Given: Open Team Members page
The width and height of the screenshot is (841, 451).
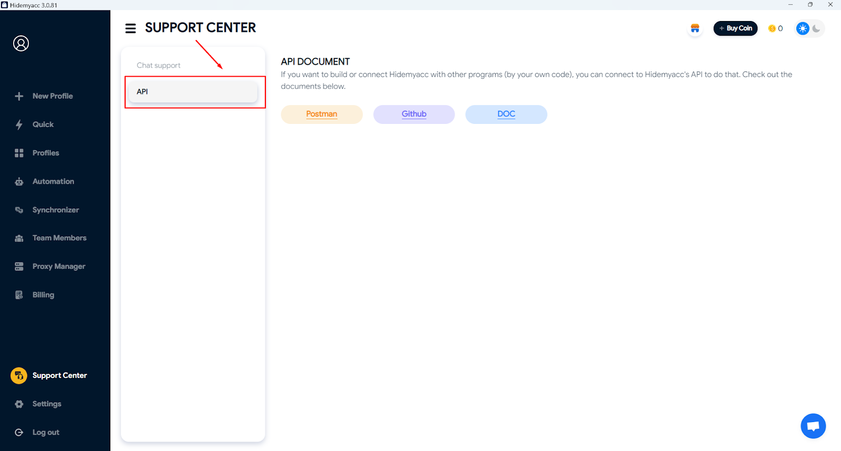Looking at the screenshot, I should click(59, 238).
